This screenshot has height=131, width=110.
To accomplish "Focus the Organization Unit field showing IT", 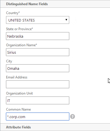I will (38, 101).
